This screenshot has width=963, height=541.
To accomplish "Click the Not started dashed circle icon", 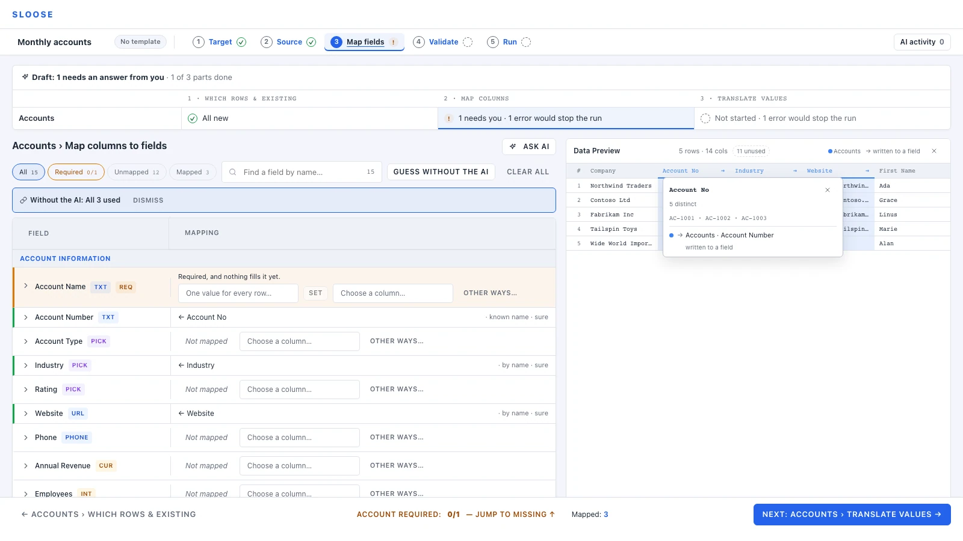I will point(705,118).
